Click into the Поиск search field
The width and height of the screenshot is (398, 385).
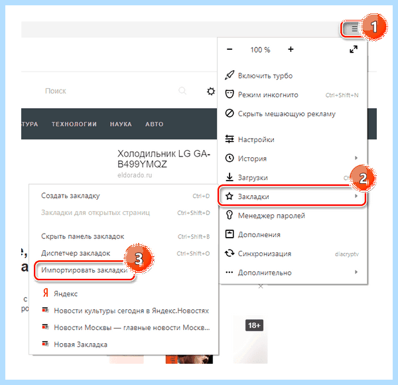pos(109,91)
